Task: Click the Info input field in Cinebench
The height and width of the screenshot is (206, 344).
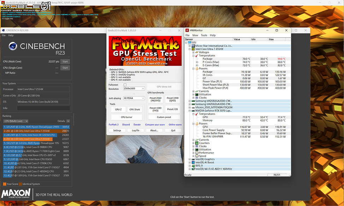Action: (43, 108)
